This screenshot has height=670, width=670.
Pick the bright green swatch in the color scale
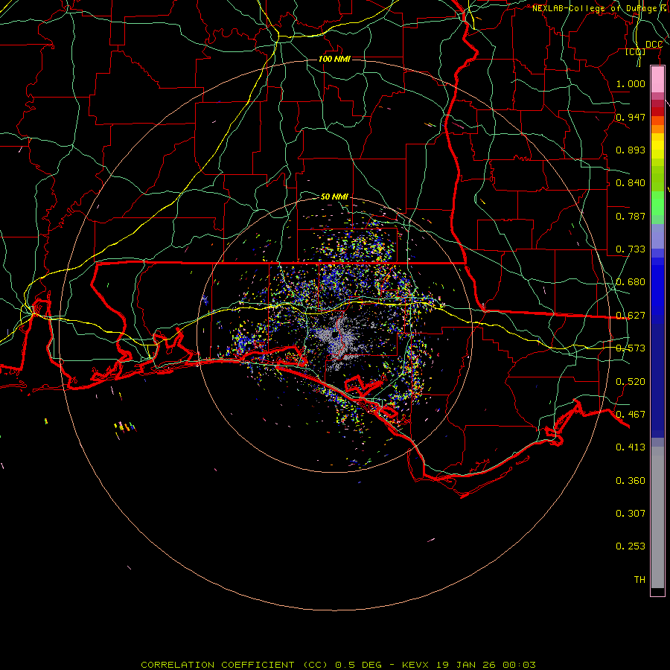[657, 203]
